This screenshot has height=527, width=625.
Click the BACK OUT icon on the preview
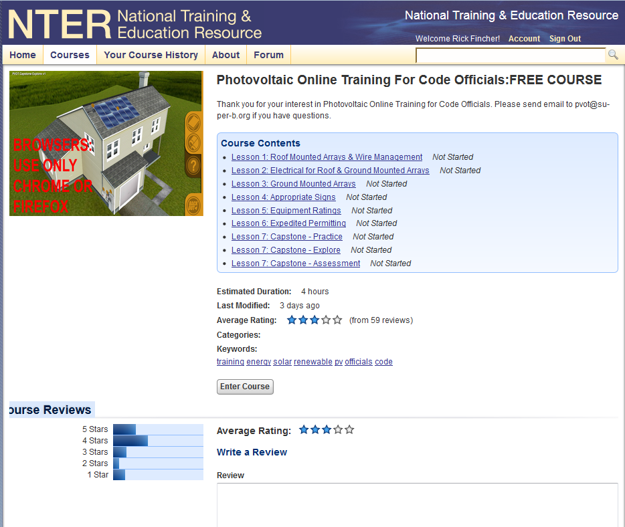[x=193, y=204]
